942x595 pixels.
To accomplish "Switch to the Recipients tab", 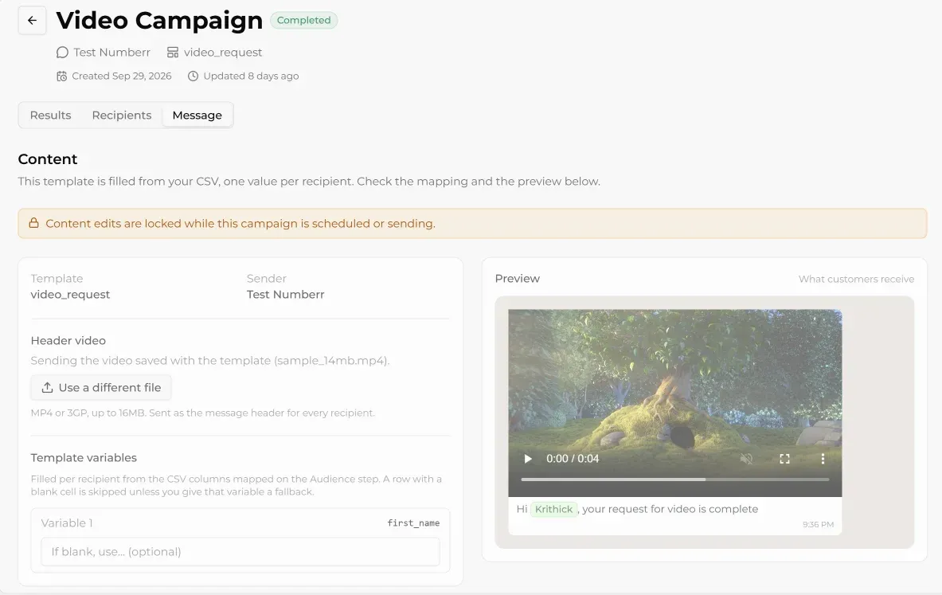I will pos(121,115).
